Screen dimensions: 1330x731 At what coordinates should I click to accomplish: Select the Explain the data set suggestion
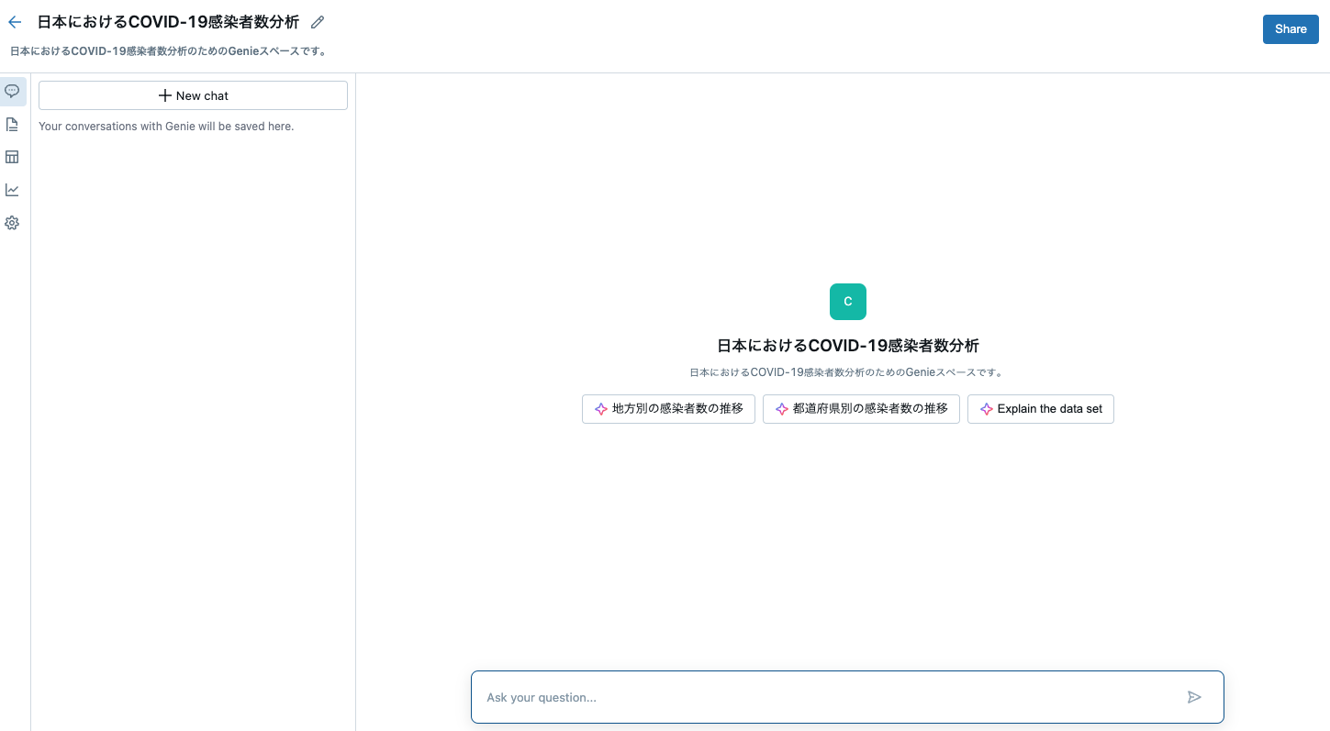[1040, 408]
